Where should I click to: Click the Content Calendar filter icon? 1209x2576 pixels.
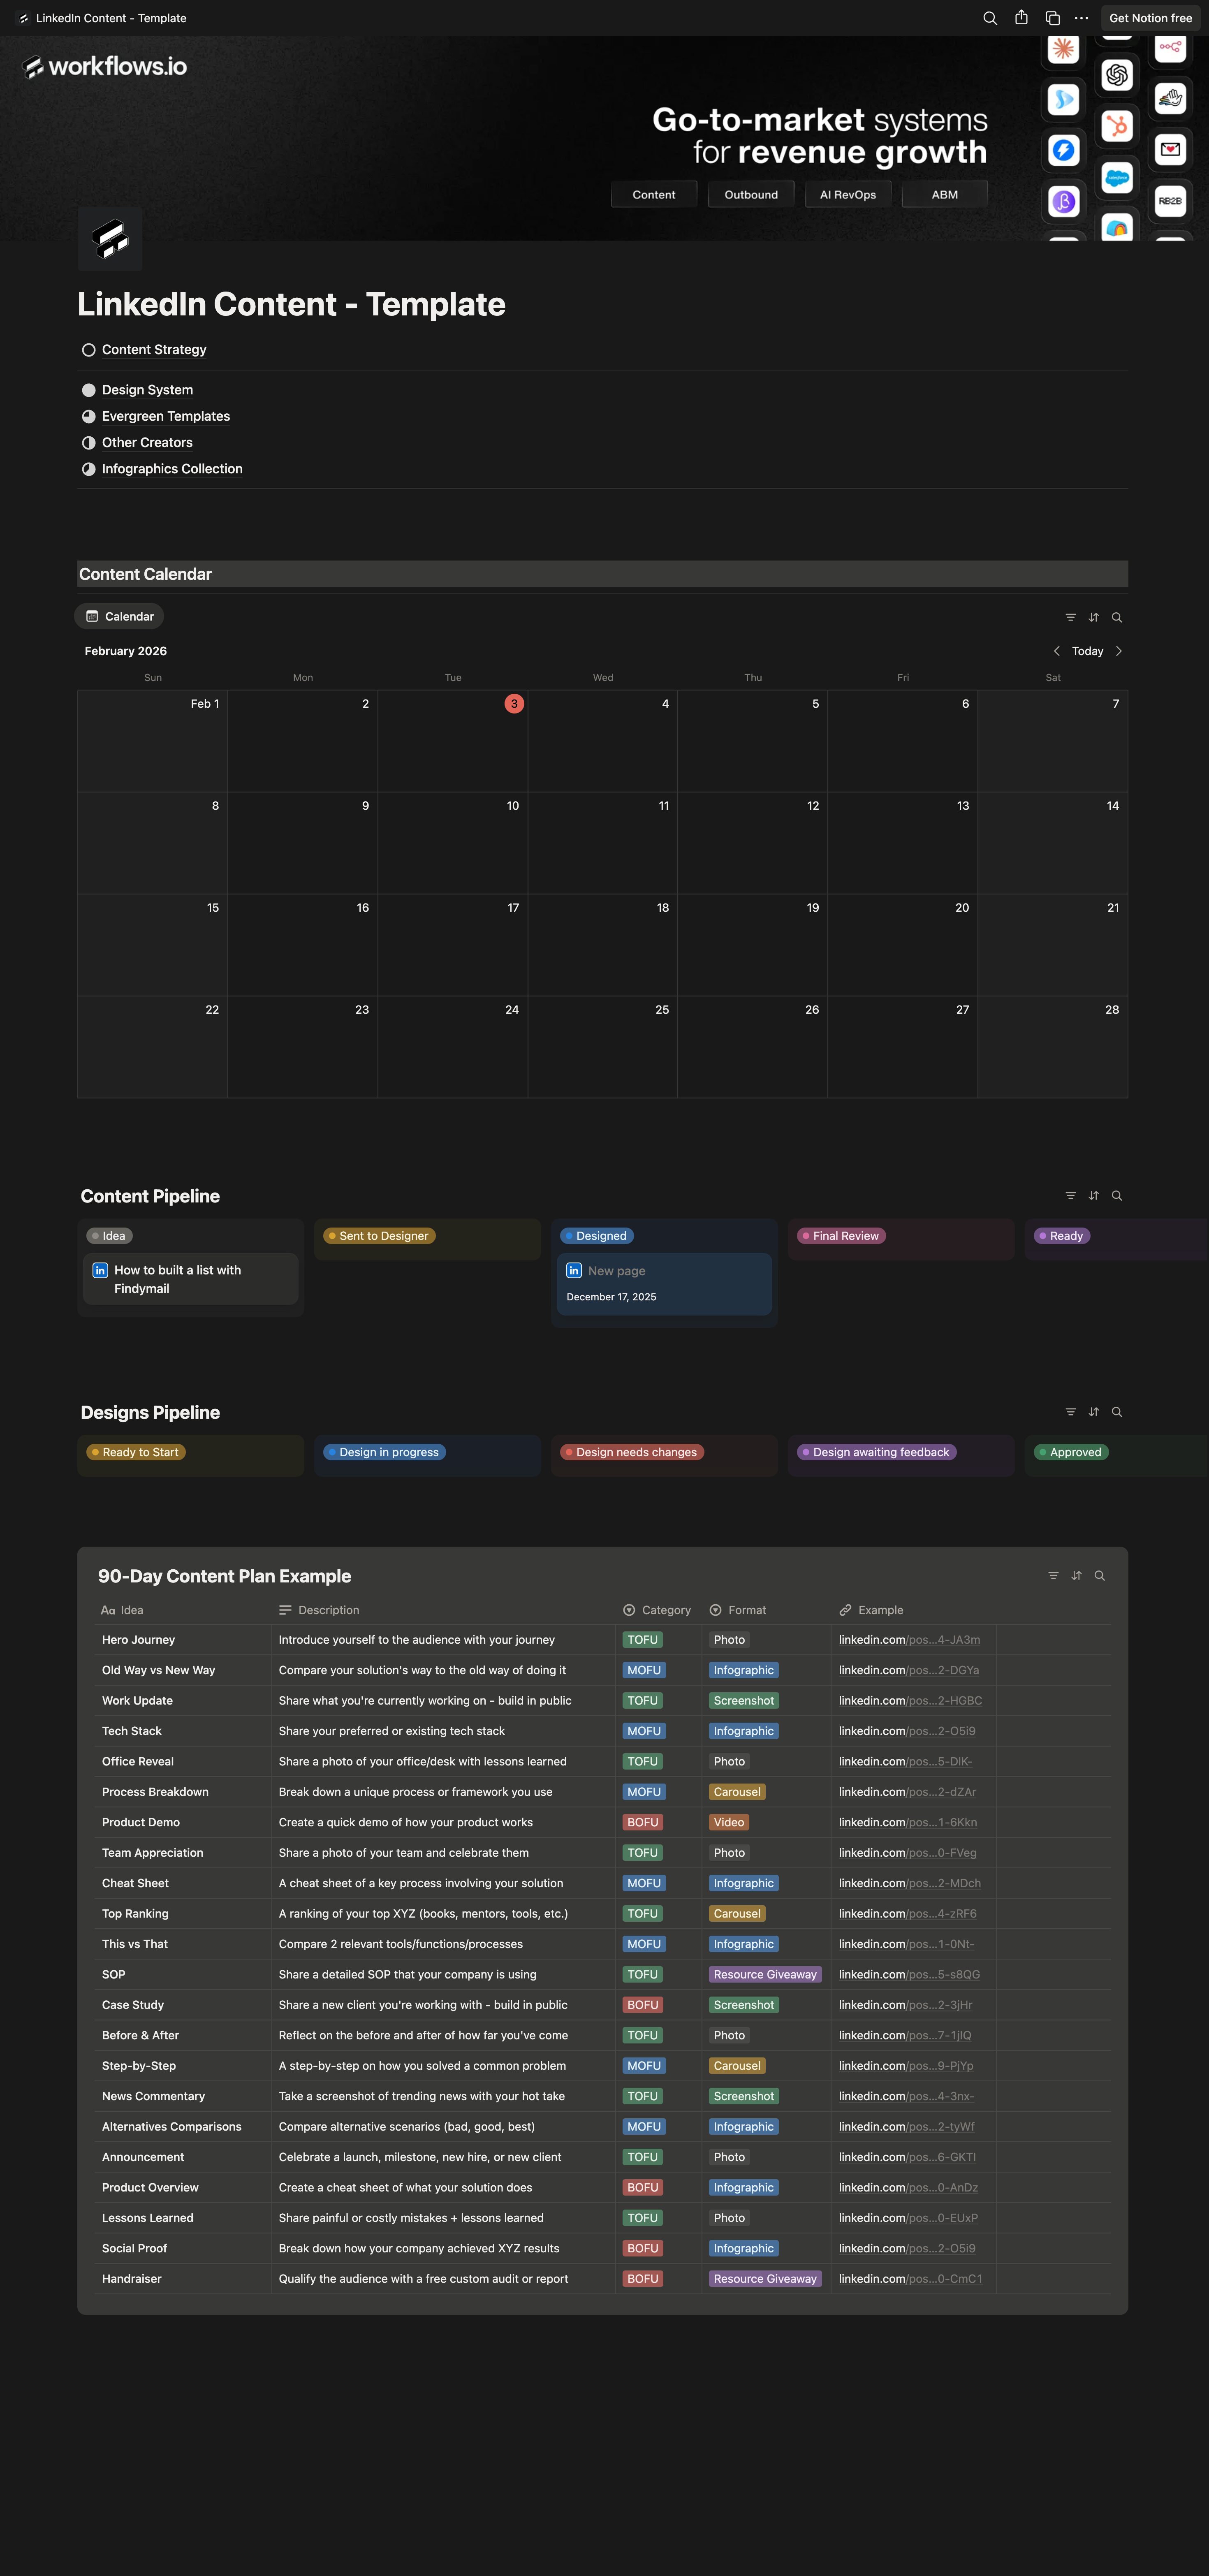(1071, 617)
